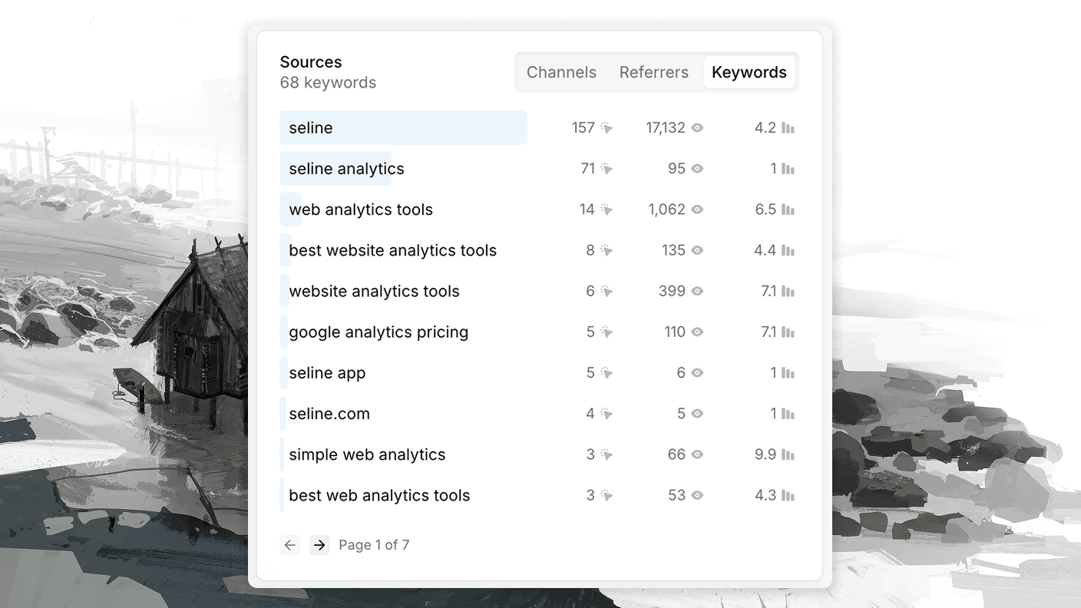
Task: Switch to the Referrers tab
Action: coord(654,72)
